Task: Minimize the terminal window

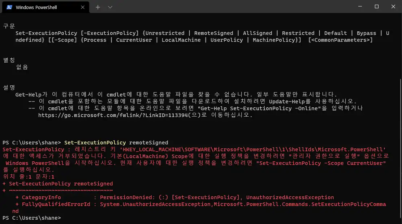Action: (x=360, y=6)
